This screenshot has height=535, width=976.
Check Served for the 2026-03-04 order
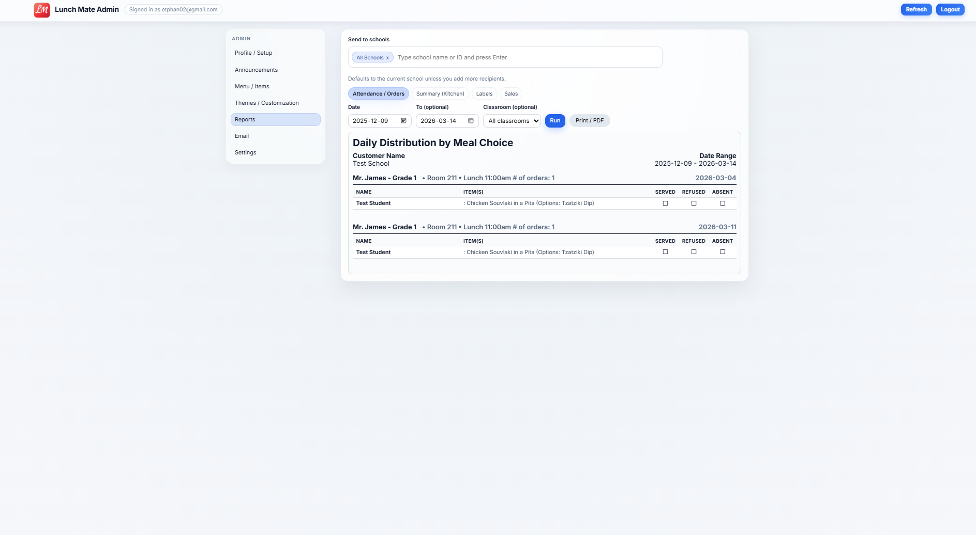[x=665, y=203]
